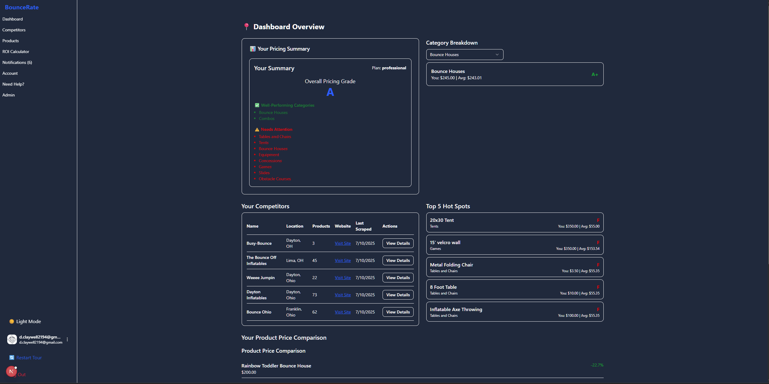Open the ROI Calculator page
This screenshot has width=769, height=384.
coord(16,52)
